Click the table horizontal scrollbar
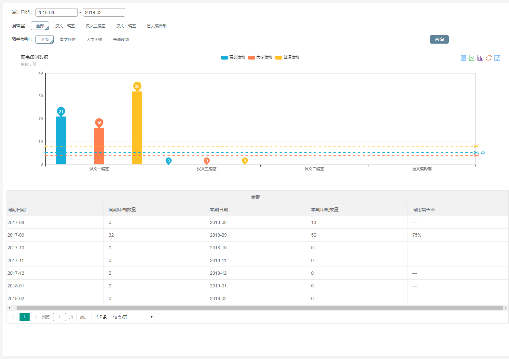This screenshot has height=359, width=509. [x=260, y=308]
